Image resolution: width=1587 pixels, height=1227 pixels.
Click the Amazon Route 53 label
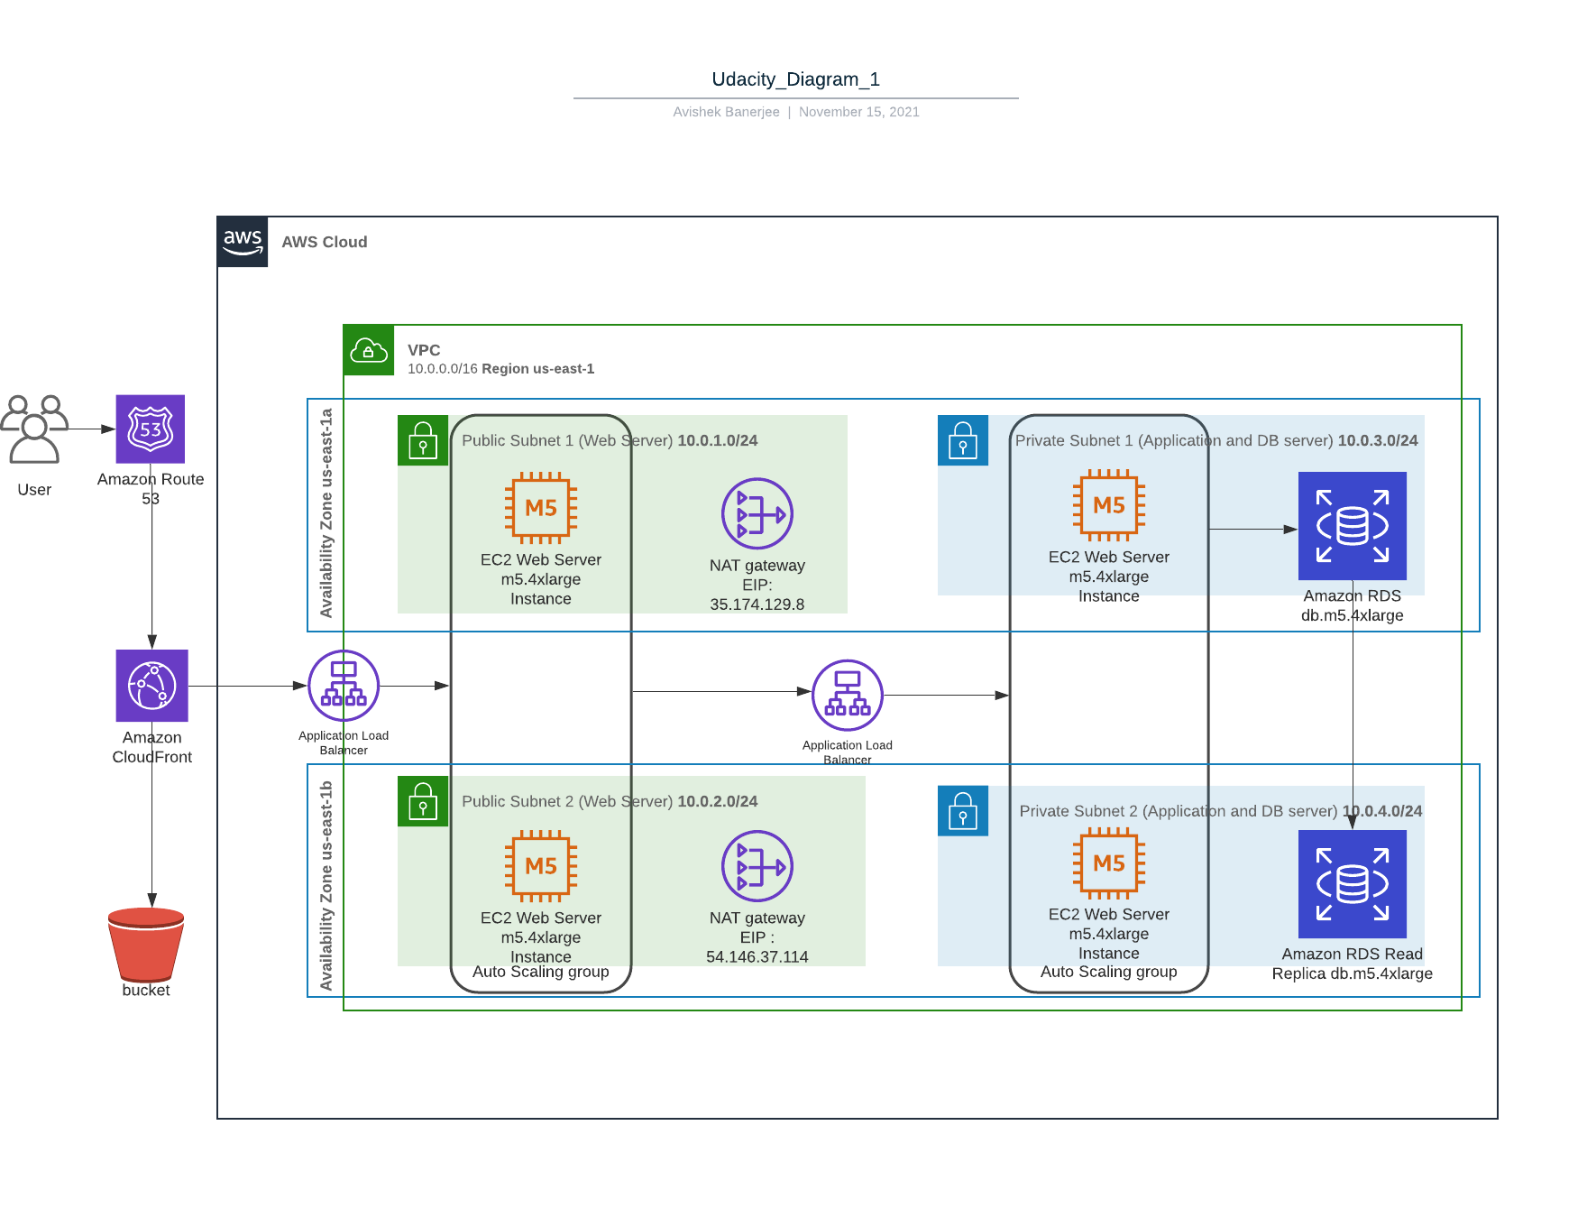point(151,489)
